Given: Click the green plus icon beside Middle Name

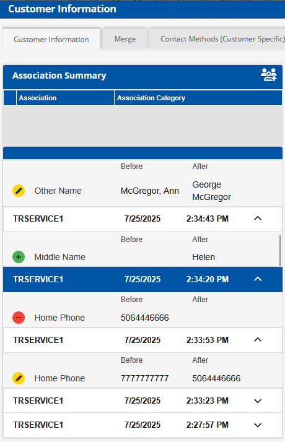Looking at the screenshot, I should pyautogui.click(x=19, y=257).
